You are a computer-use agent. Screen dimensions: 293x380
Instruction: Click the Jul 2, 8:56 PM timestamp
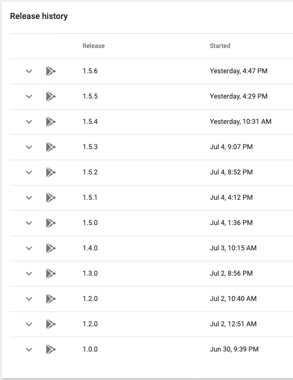[x=231, y=274]
